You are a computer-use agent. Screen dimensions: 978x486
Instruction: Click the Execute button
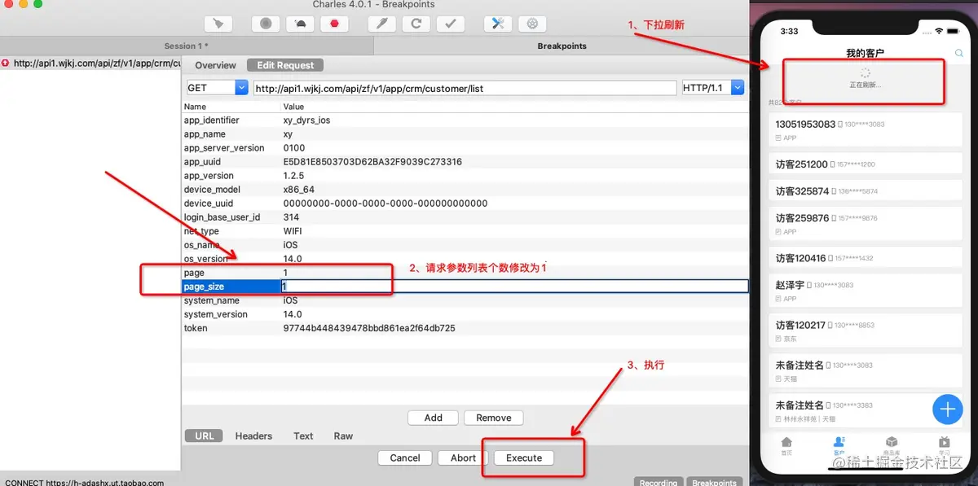tap(524, 458)
